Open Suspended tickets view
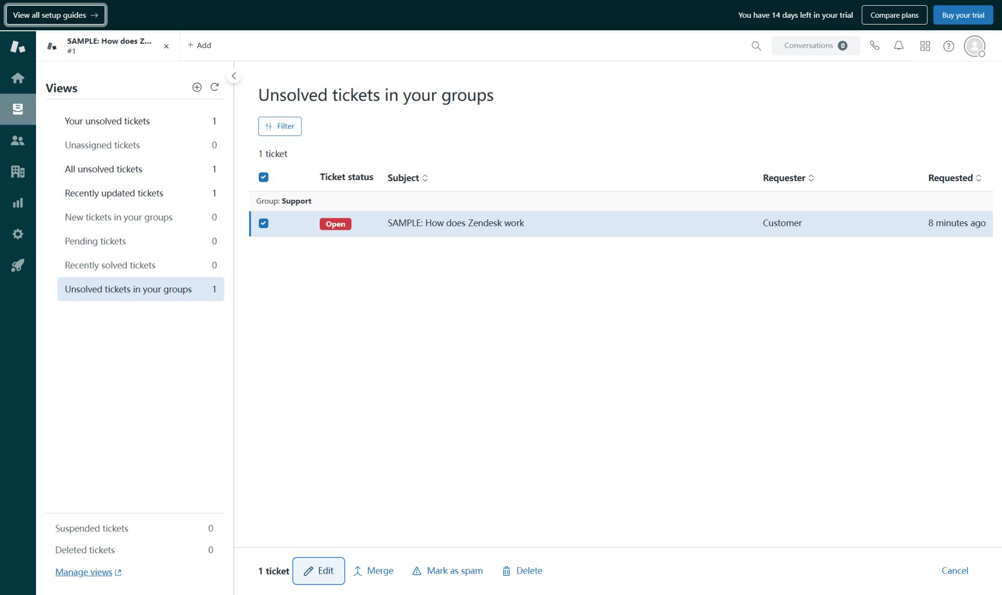1002x595 pixels. (135, 528)
